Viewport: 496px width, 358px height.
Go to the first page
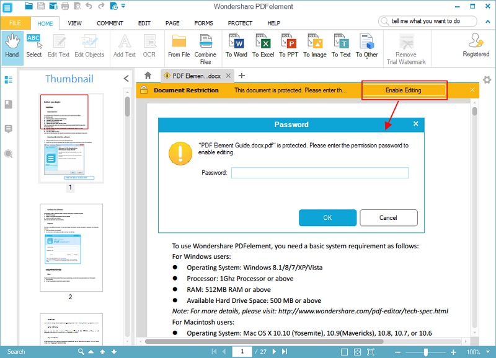[x=214, y=351]
